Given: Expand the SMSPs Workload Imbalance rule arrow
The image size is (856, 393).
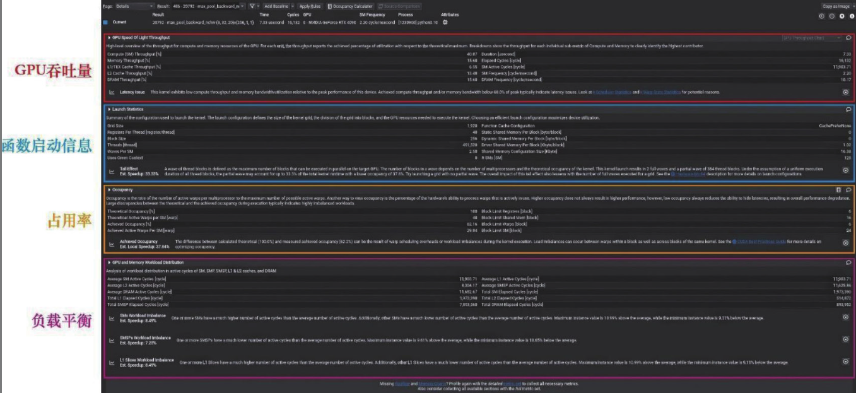Looking at the screenshot, I should tap(846, 339).
